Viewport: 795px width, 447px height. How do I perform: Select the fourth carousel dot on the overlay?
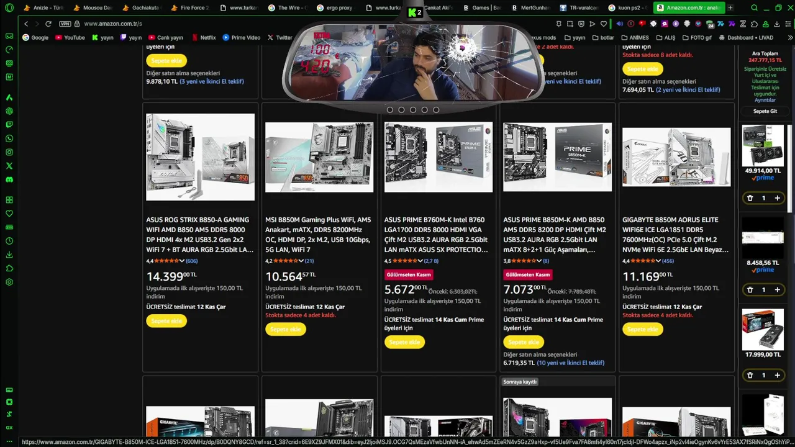coord(425,110)
